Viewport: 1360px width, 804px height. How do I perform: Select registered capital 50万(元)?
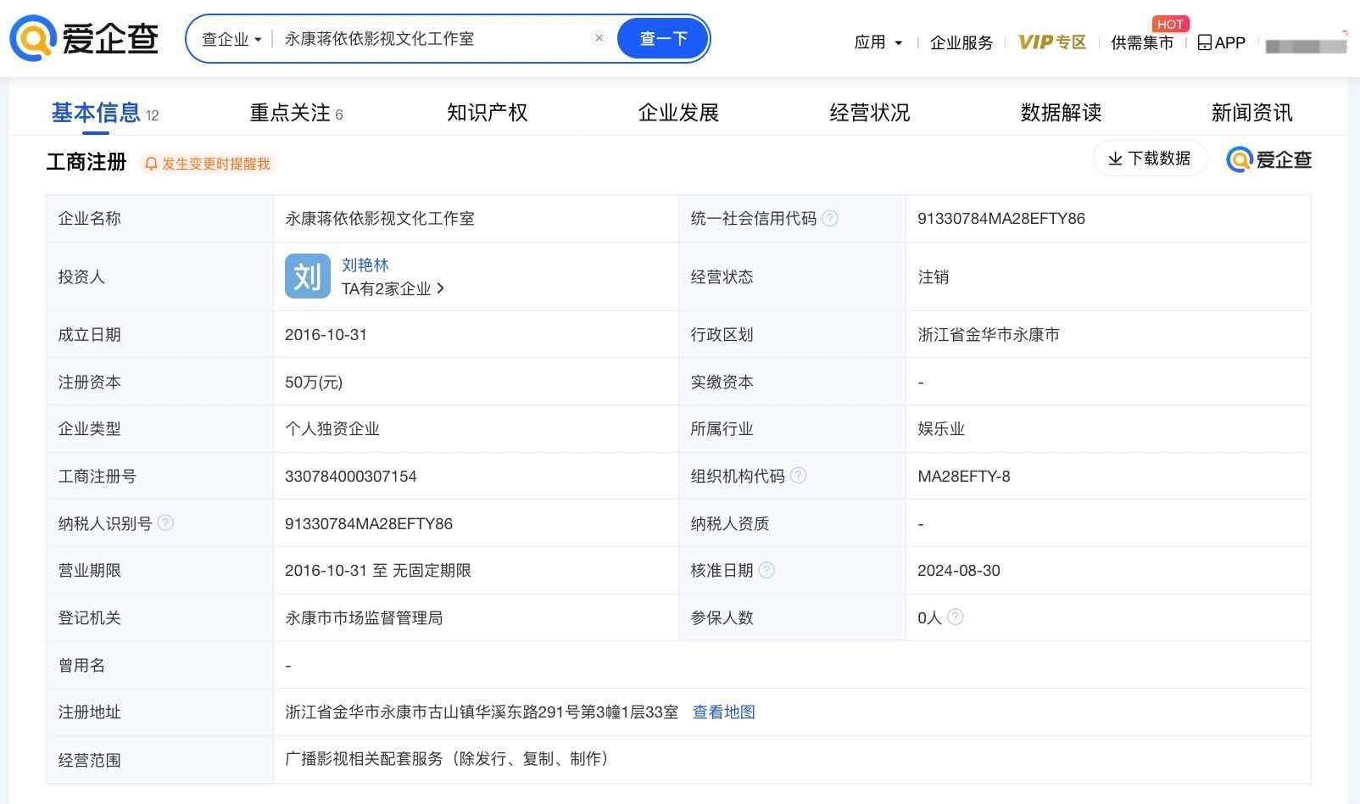(314, 382)
